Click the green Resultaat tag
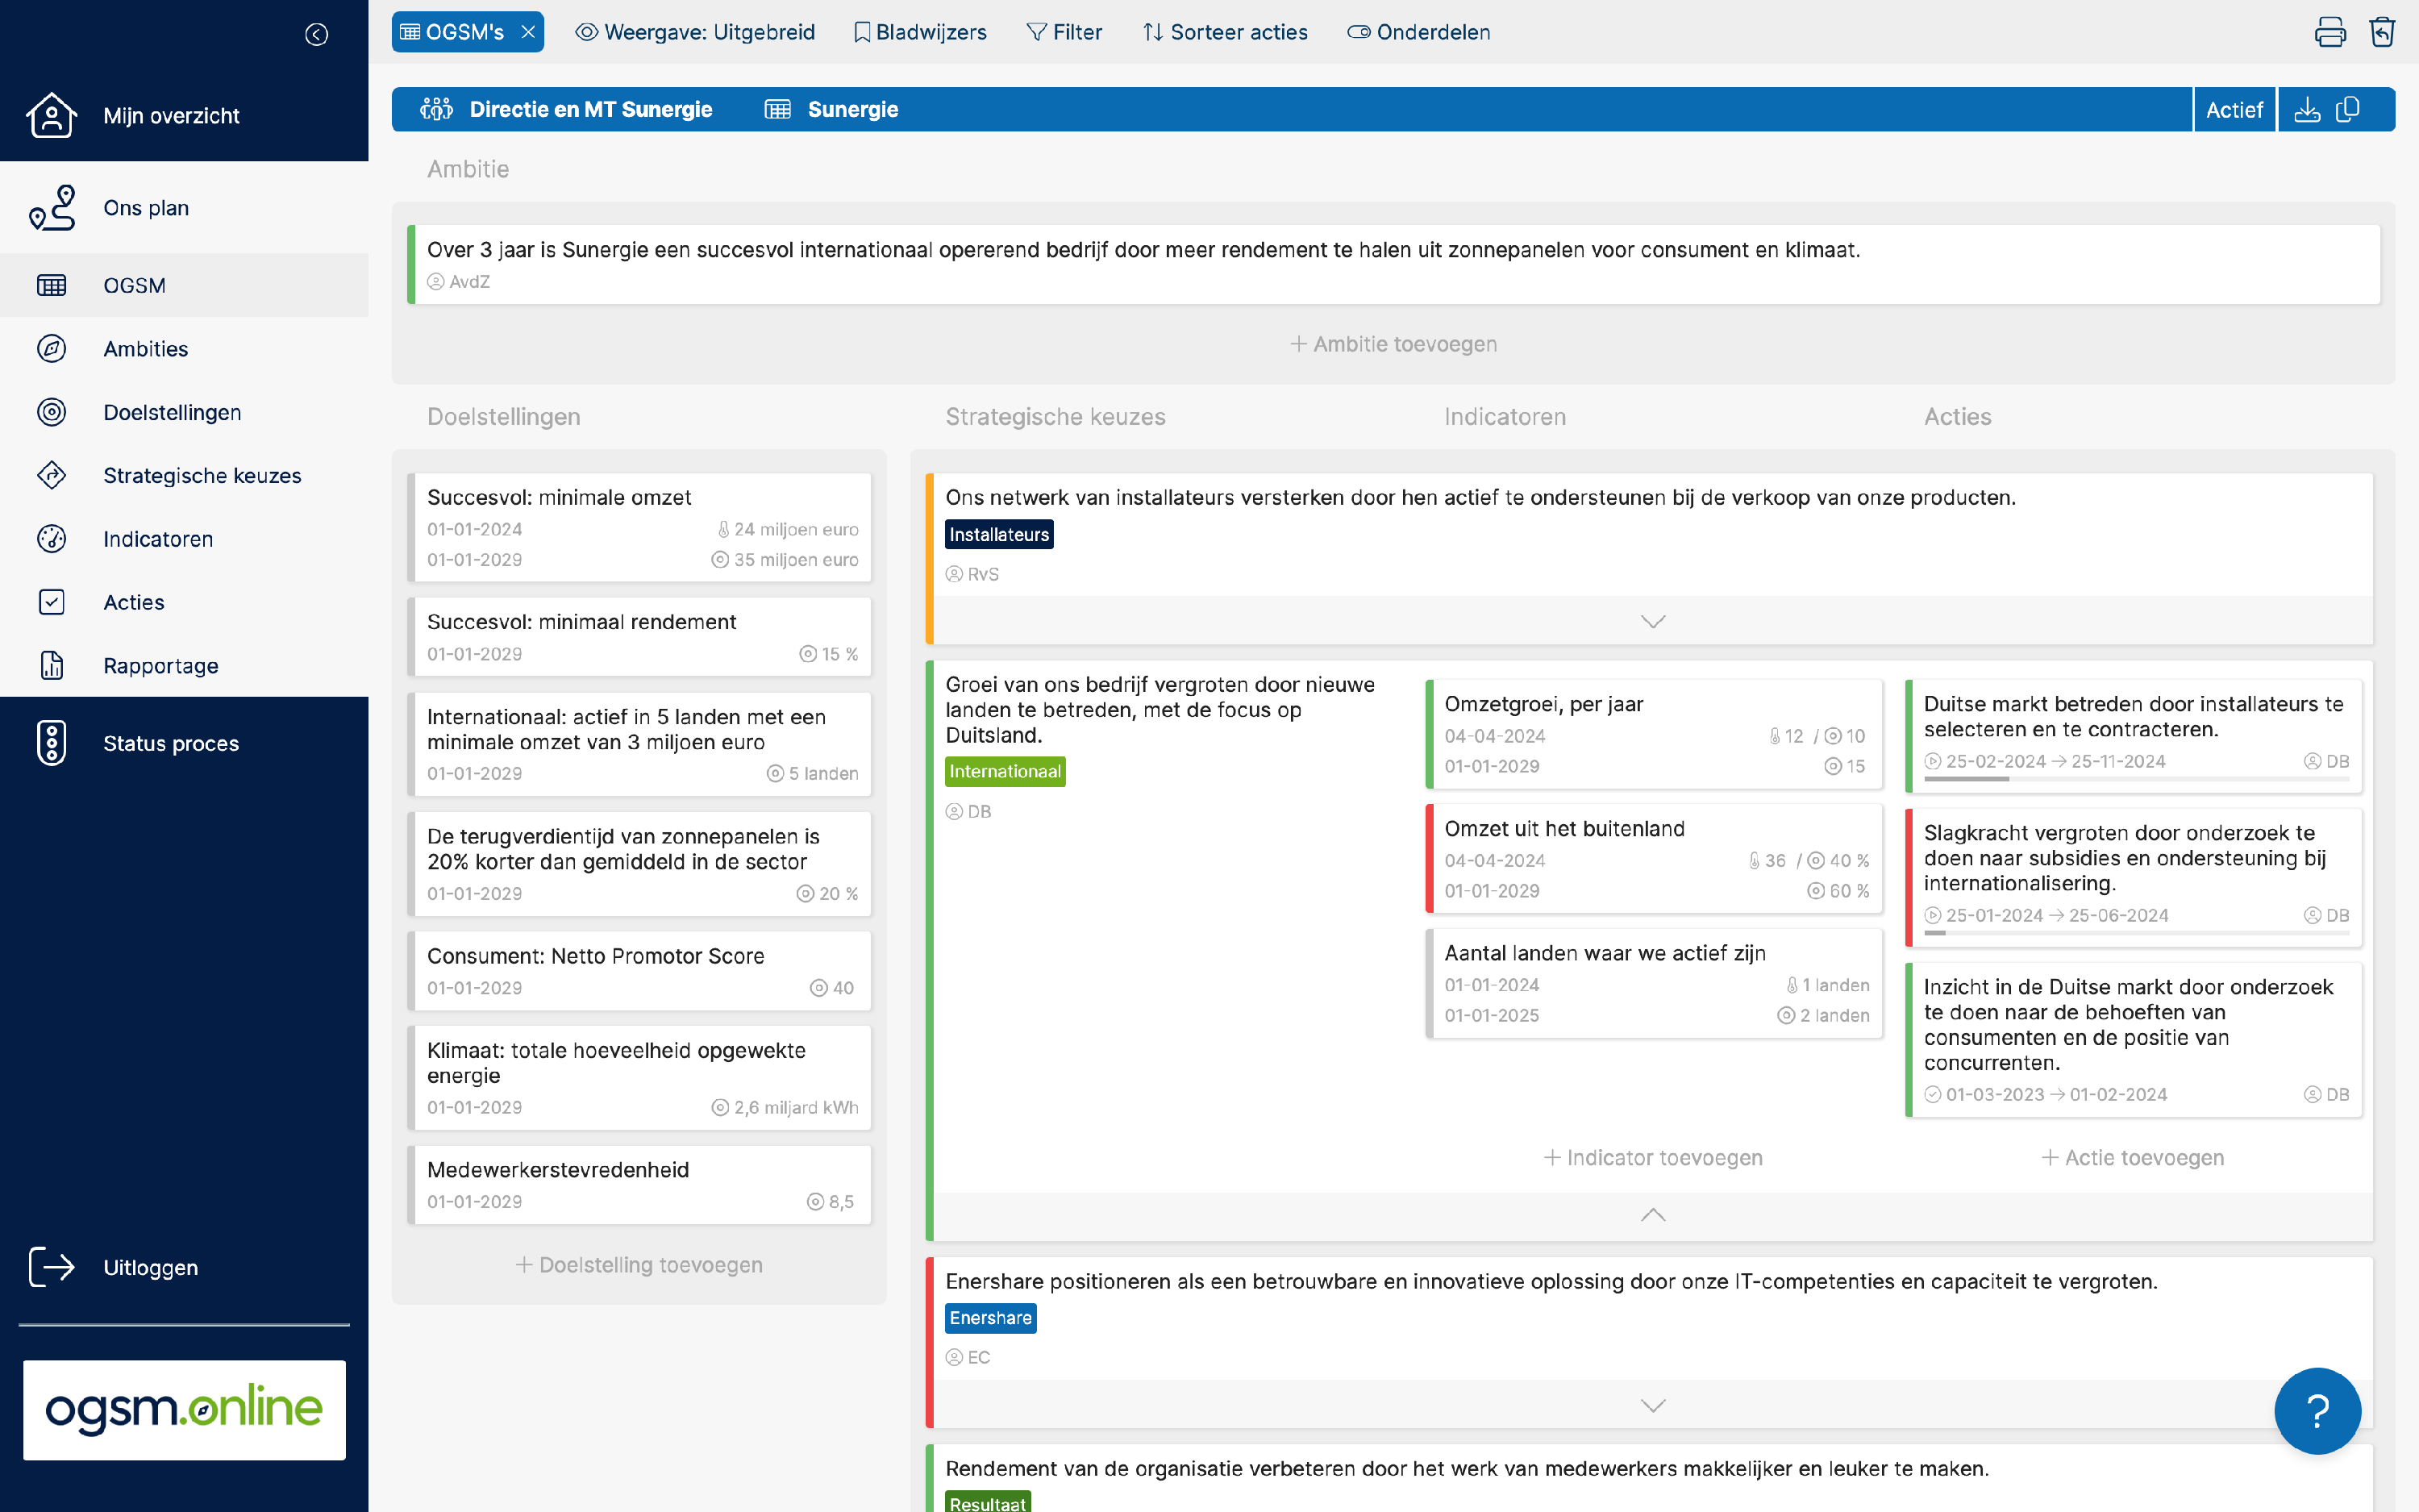2419x1512 pixels. click(x=988, y=1502)
